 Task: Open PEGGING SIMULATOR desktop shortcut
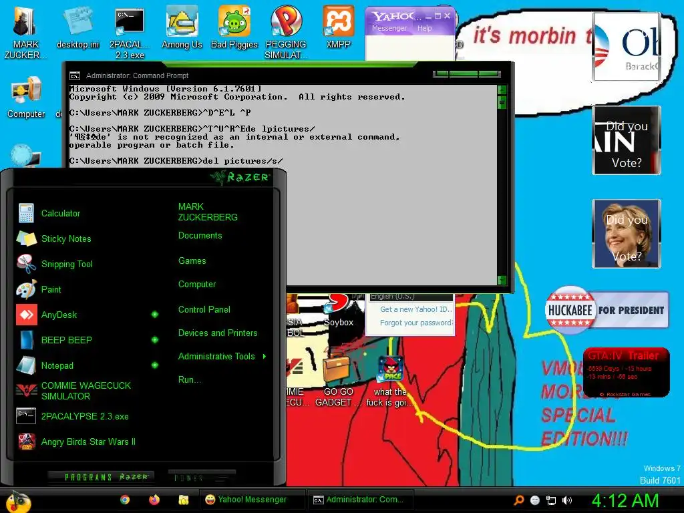coord(286,32)
